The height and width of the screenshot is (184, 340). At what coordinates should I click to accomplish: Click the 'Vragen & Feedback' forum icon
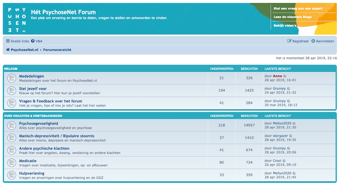pyautogui.click(x=12, y=103)
